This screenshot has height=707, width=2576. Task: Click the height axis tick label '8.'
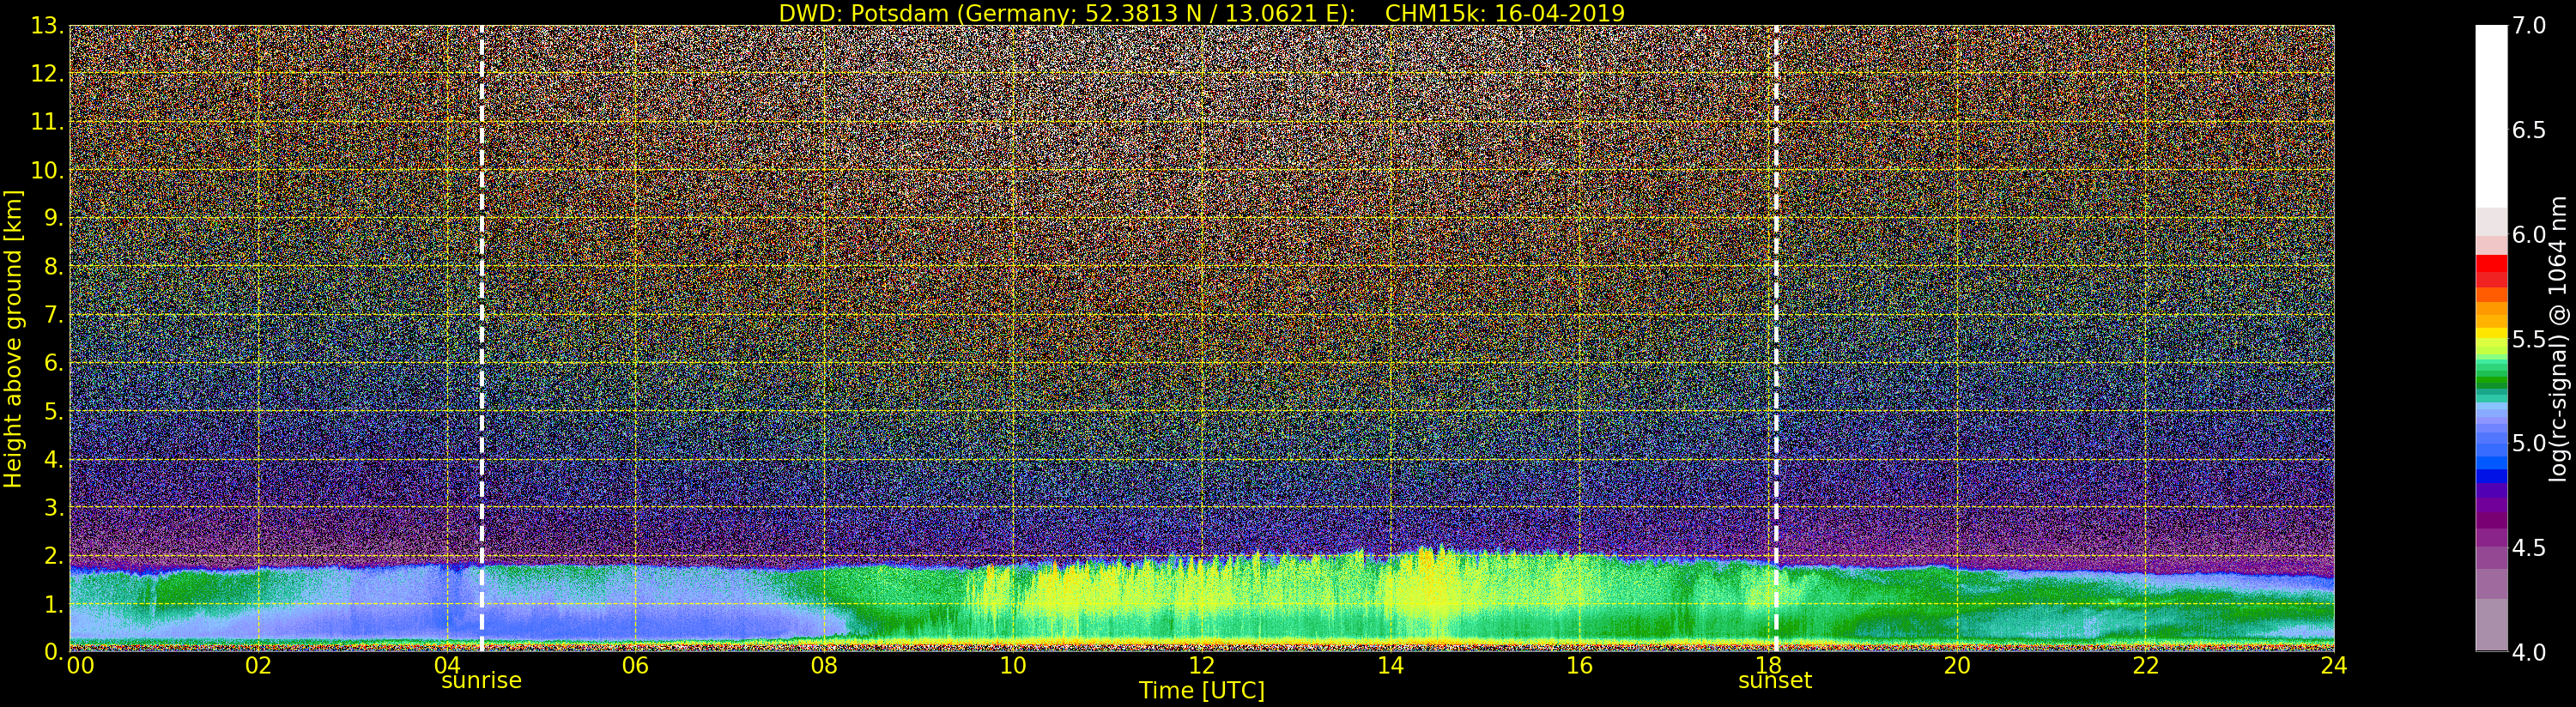(x=53, y=267)
